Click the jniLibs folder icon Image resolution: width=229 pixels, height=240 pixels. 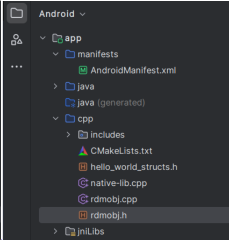(70, 231)
